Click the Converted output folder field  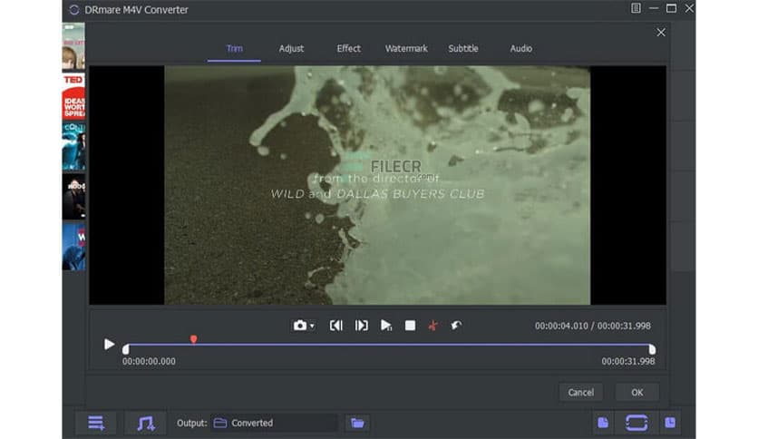[274, 423]
